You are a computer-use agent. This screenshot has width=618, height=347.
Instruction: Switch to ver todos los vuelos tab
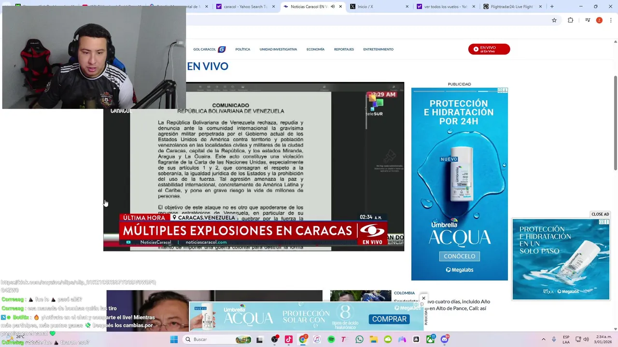pyautogui.click(x=445, y=7)
